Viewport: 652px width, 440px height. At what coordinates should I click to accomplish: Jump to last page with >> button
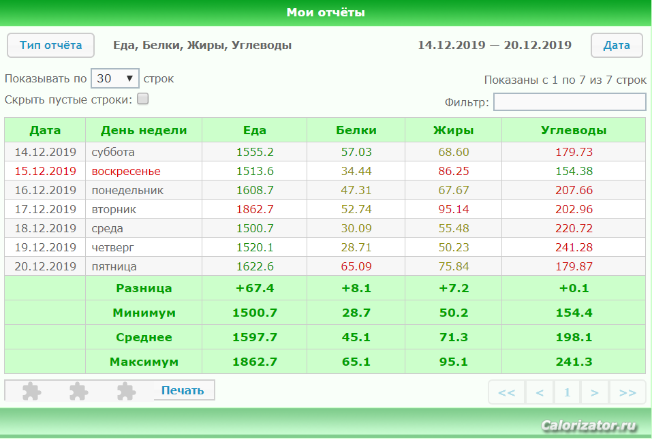point(627,392)
